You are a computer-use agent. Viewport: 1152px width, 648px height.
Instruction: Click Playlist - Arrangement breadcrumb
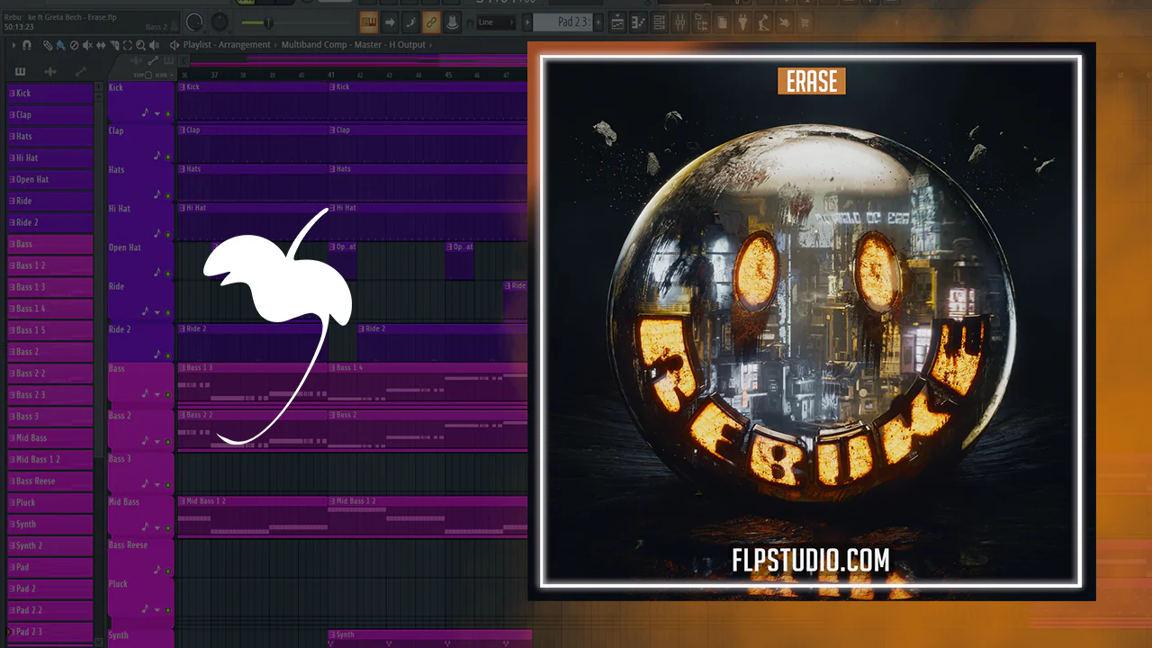[227, 45]
